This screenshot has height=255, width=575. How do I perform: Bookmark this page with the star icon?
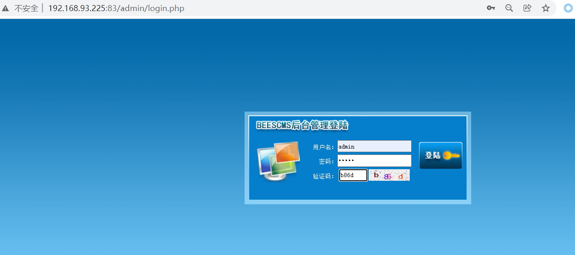546,8
